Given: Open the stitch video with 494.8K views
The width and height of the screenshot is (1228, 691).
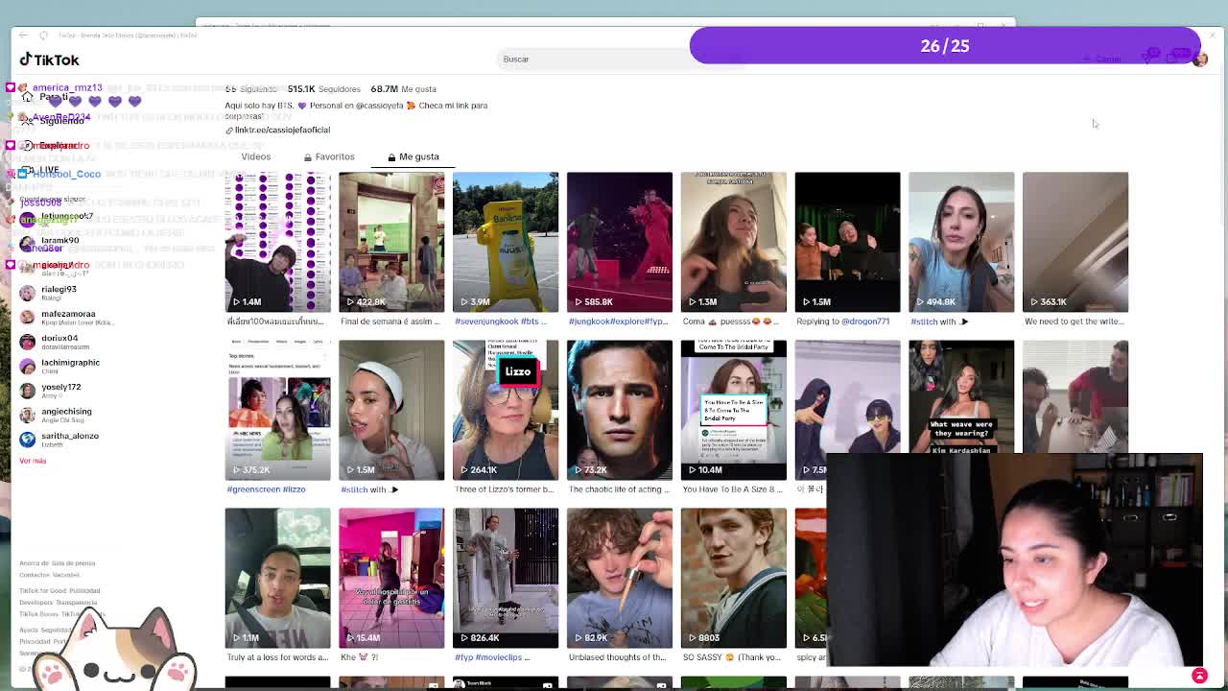Looking at the screenshot, I should (961, 242).
